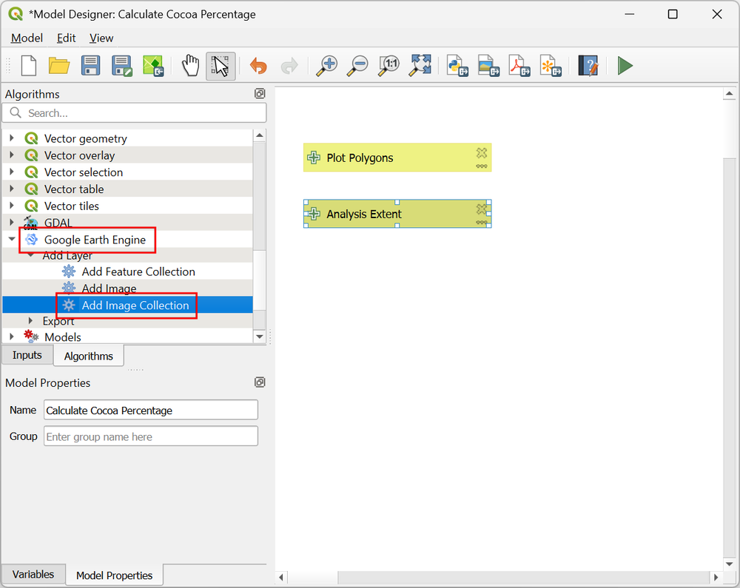
Task: Click canvas horizontal scrollbar right arrow
Action: (x=716, y=577)
